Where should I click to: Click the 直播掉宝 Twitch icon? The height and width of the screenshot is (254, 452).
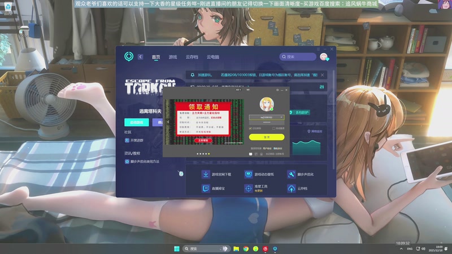point(206,189)
